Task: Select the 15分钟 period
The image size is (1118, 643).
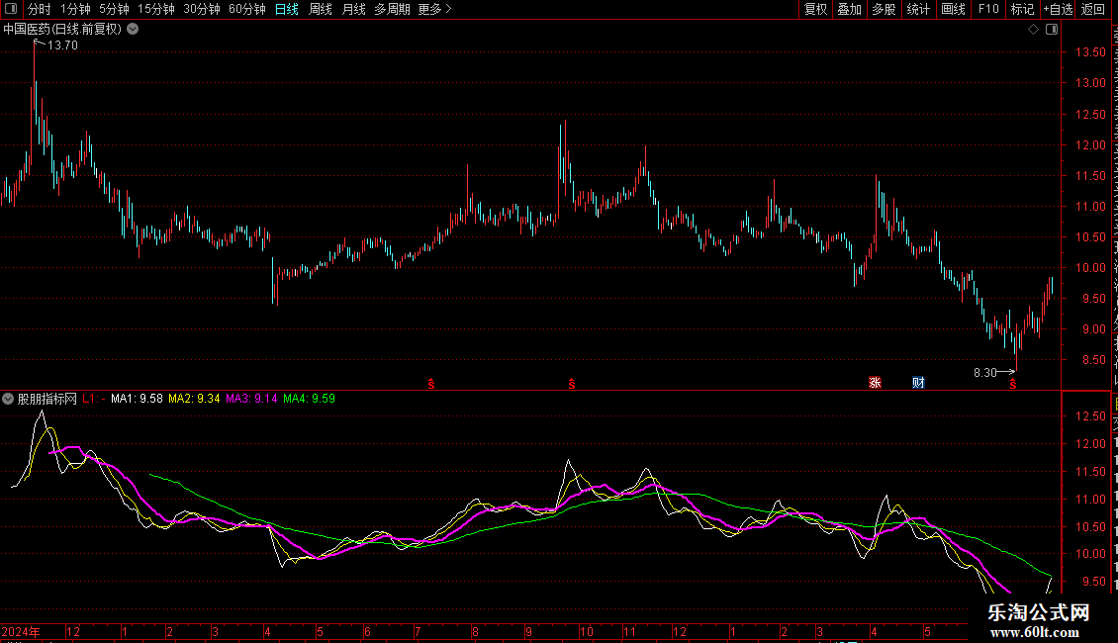Action: (x=155, y=9)
